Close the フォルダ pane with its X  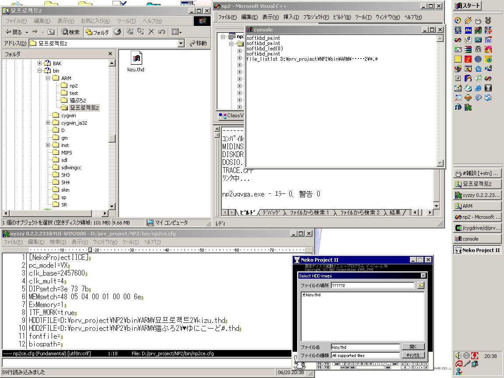tap(110, 54)
